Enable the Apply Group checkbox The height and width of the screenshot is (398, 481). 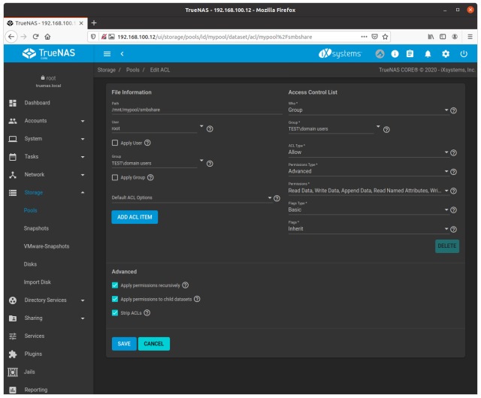[x=115, y=177]
